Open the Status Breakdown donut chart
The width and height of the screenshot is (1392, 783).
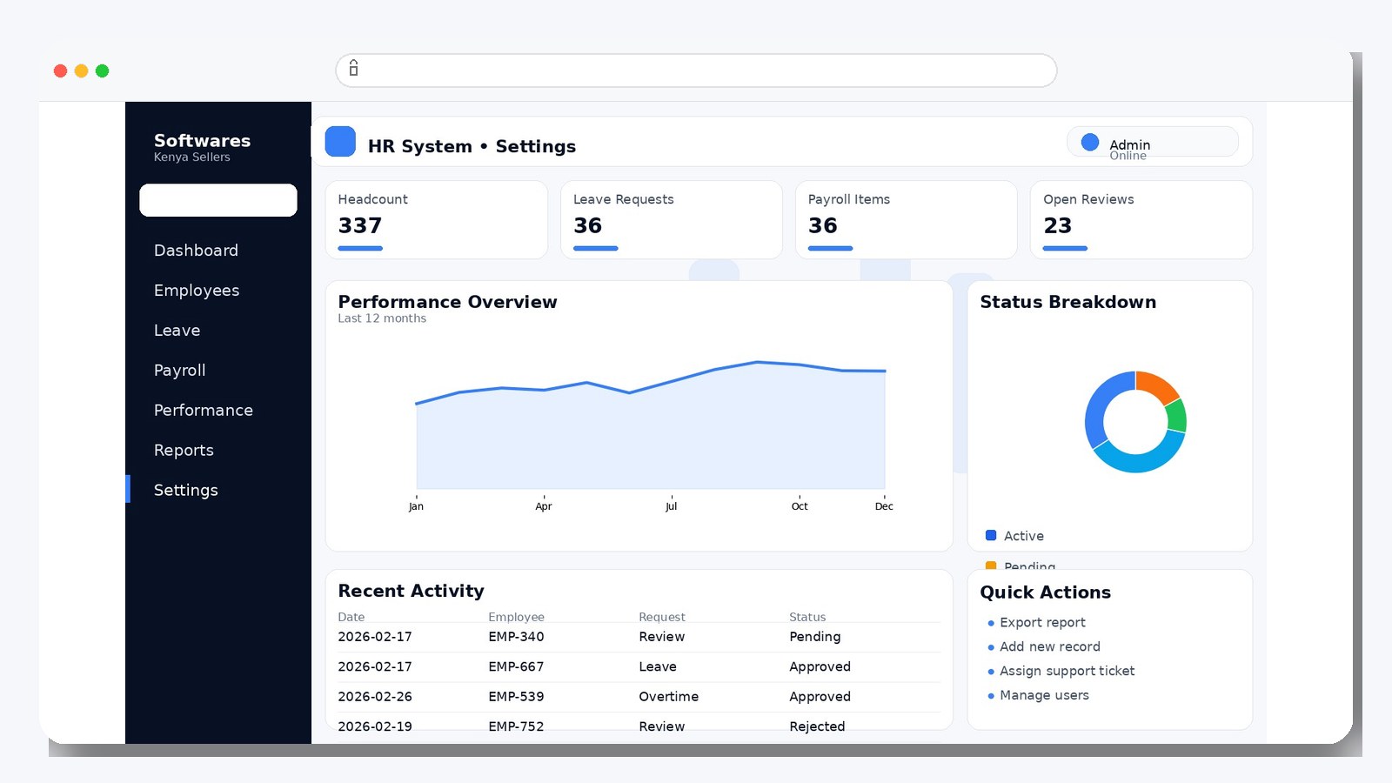[1134, 422]
